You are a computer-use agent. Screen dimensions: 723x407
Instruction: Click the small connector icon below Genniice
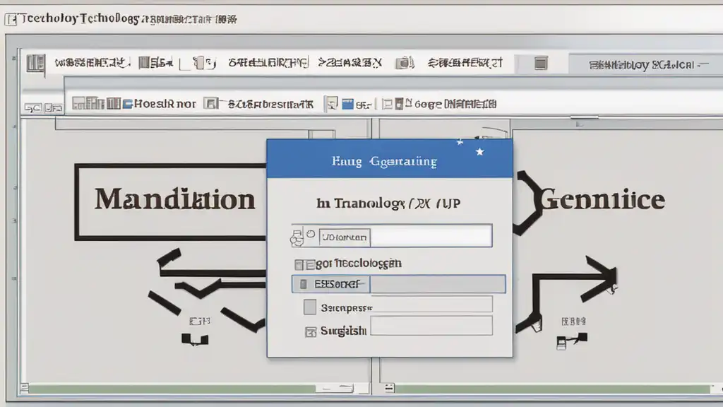572,341
